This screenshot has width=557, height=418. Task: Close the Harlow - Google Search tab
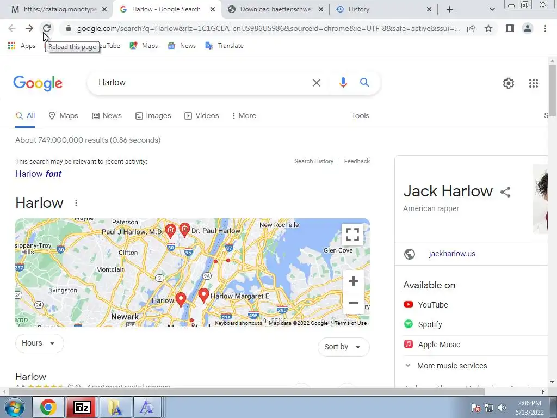(x=213, y=9)
